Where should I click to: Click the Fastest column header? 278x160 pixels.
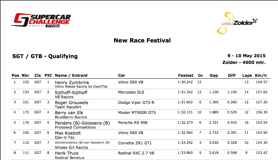(x=185, y=75)
